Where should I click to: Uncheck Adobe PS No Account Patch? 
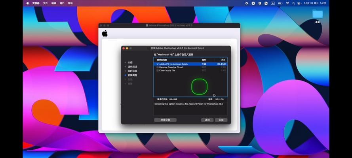click(x=158, y=64)
